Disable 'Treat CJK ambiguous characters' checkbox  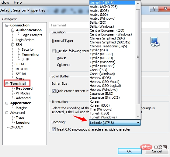click(x=54, y=129)
